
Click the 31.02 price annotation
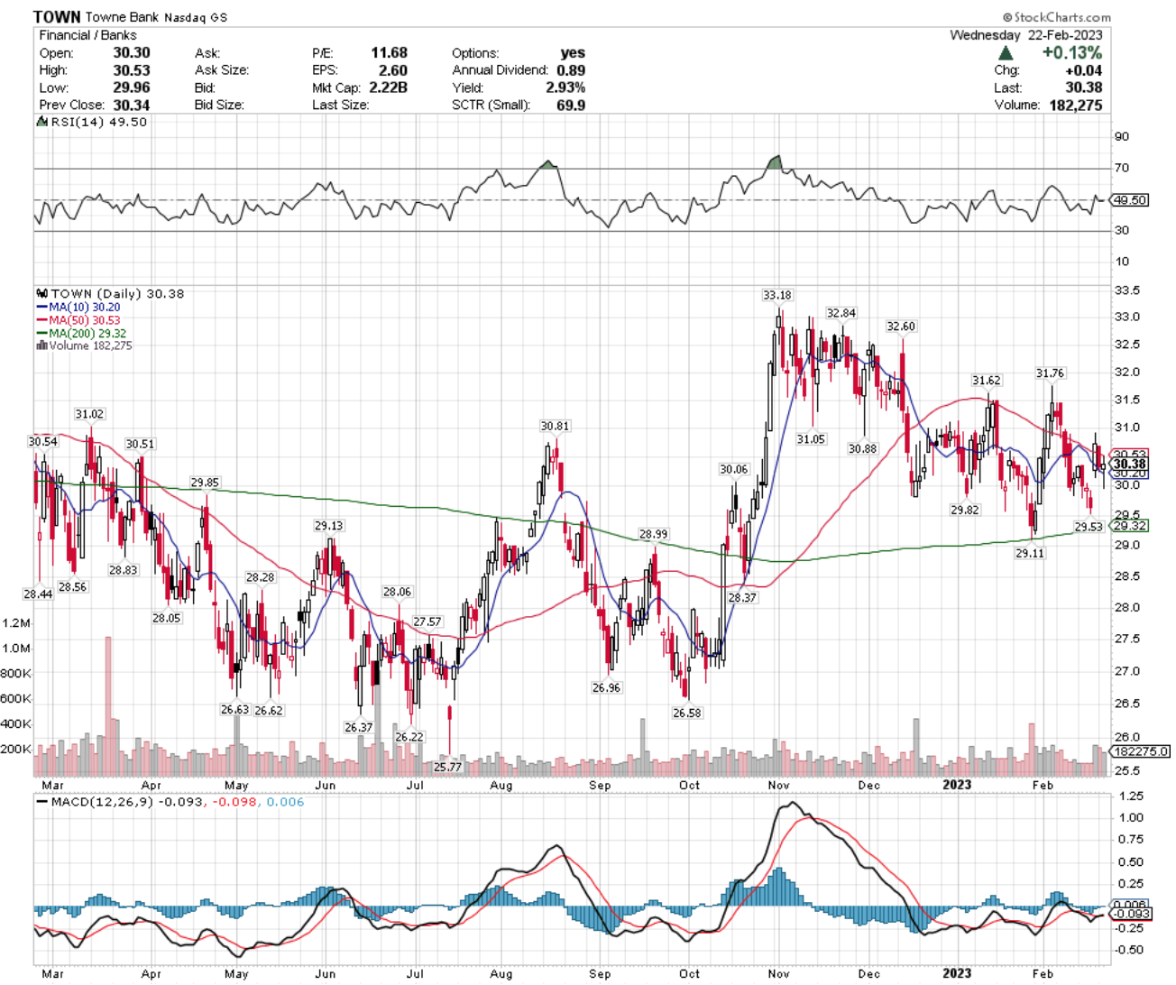point(89,414)
